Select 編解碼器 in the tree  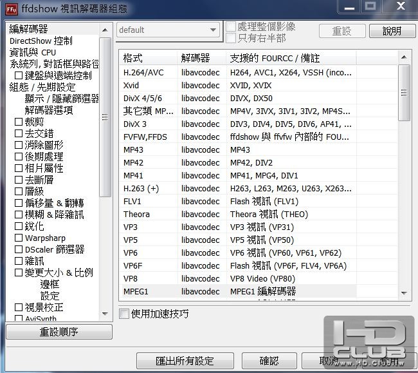[x=28, y=29]
